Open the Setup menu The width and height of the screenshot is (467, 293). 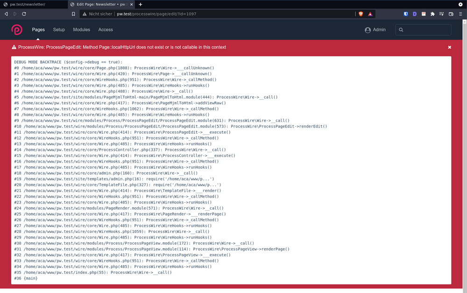(59, 30)
